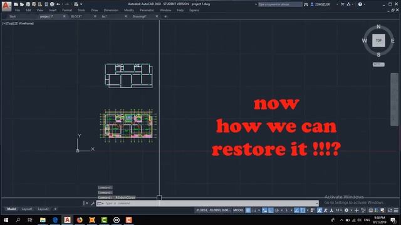This screenshot has width=401, height=225.
Task: Switch to the Layout1 tab
Action: (x=27, y=209)
